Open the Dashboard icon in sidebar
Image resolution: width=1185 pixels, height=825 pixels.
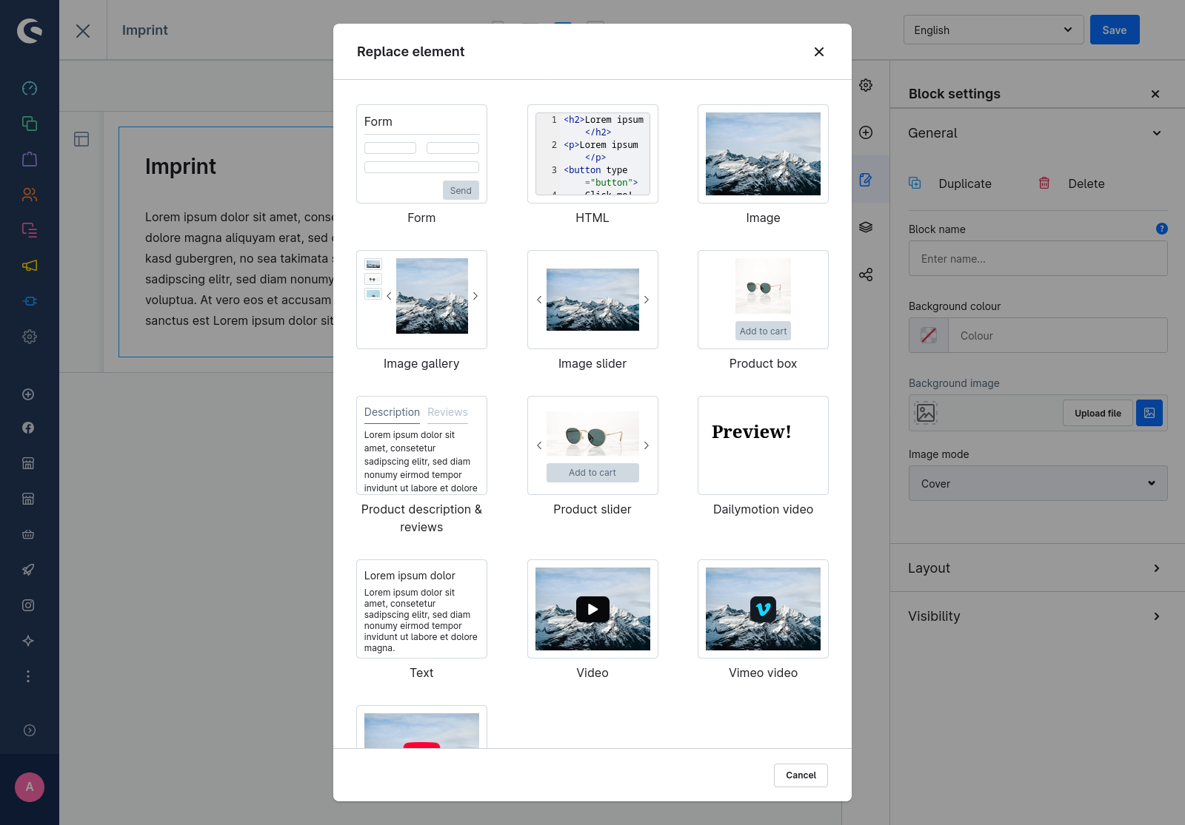pyautogui.click(x=30, y=88)
